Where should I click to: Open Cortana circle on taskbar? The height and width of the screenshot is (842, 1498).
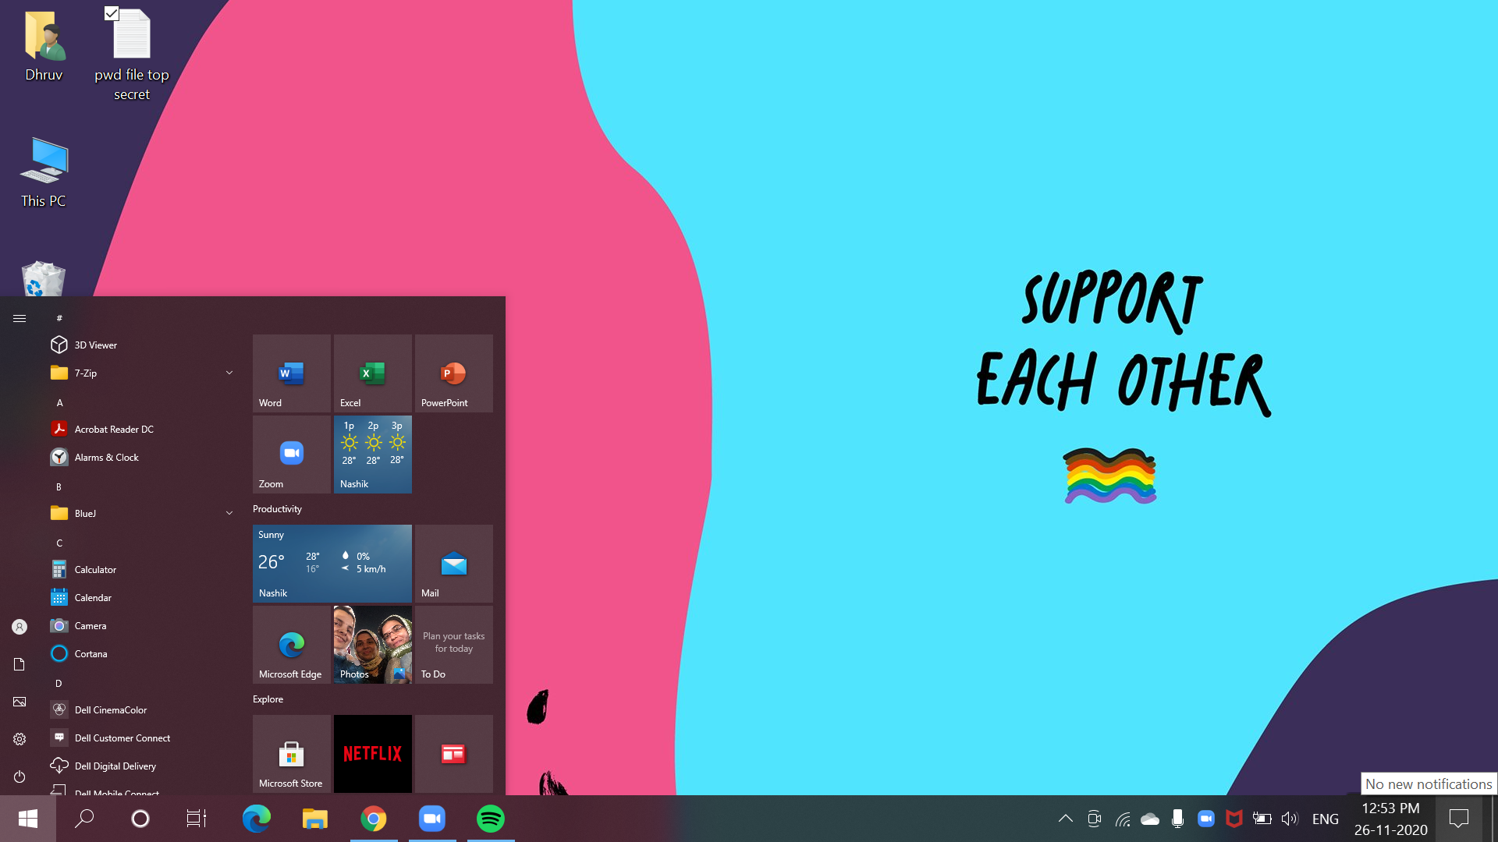coord(140,819)
